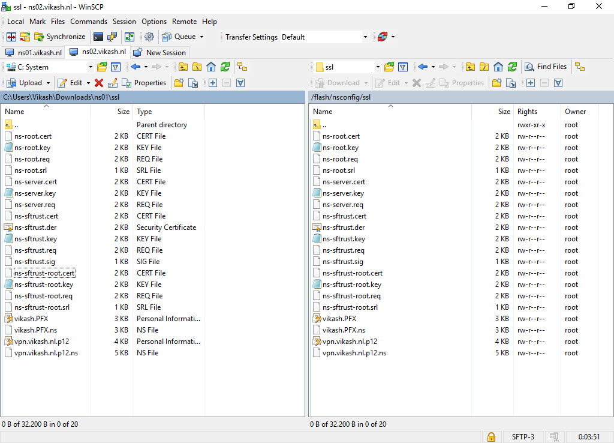Select remote file ns-root.srl
Screen dimensions: 614x443
339,170
